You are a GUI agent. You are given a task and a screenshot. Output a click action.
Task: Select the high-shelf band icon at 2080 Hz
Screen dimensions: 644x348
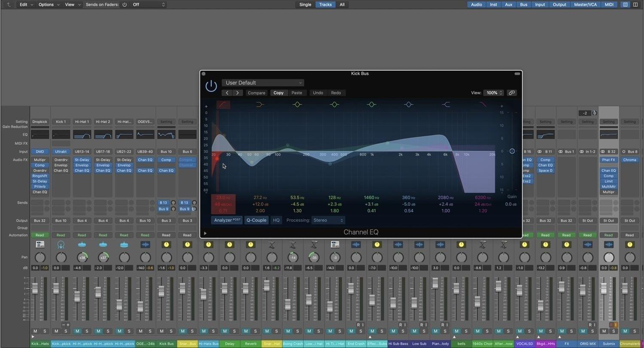point(446,104)
